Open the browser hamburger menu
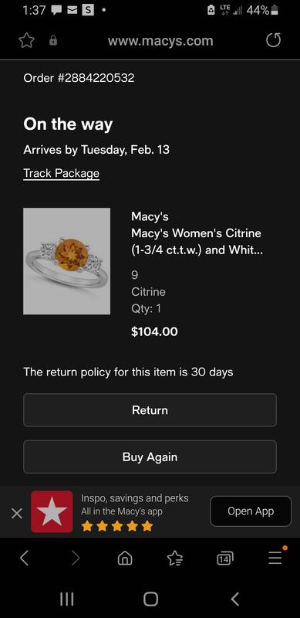 pyautogui.click(x=275, y=557)
